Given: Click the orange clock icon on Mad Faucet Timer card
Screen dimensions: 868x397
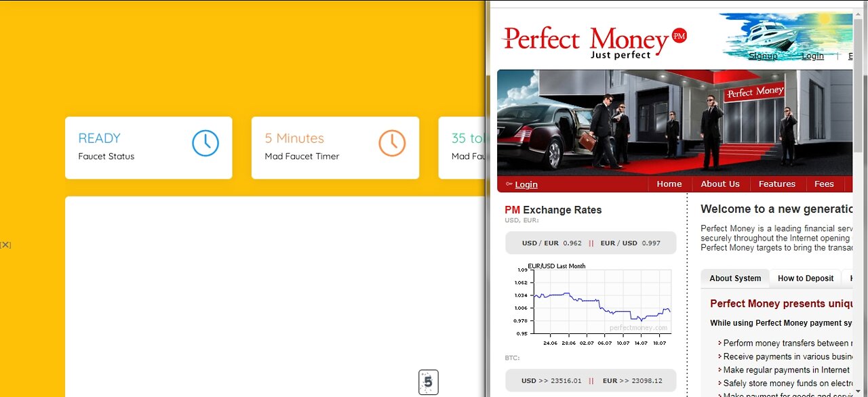Looking at the screenshot, I should (x=392, y=143).
